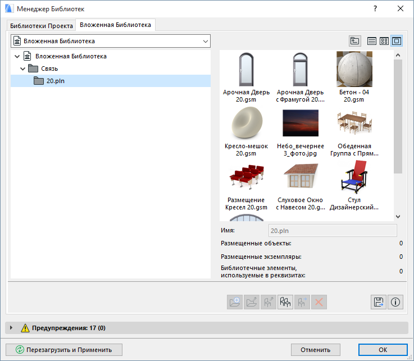Close the Менеджер Библиотек dialog

401,9
